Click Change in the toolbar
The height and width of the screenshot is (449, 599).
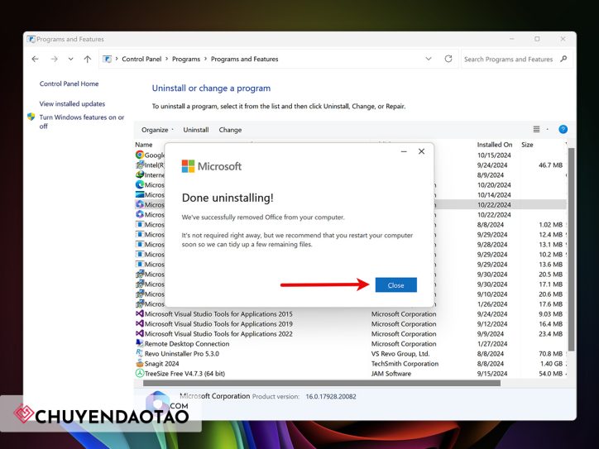click(230, 130)
